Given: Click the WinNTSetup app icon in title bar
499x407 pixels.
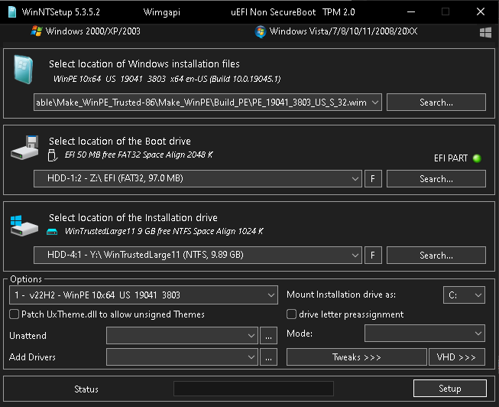Looking at the screenshot, I should pos(12,12).
